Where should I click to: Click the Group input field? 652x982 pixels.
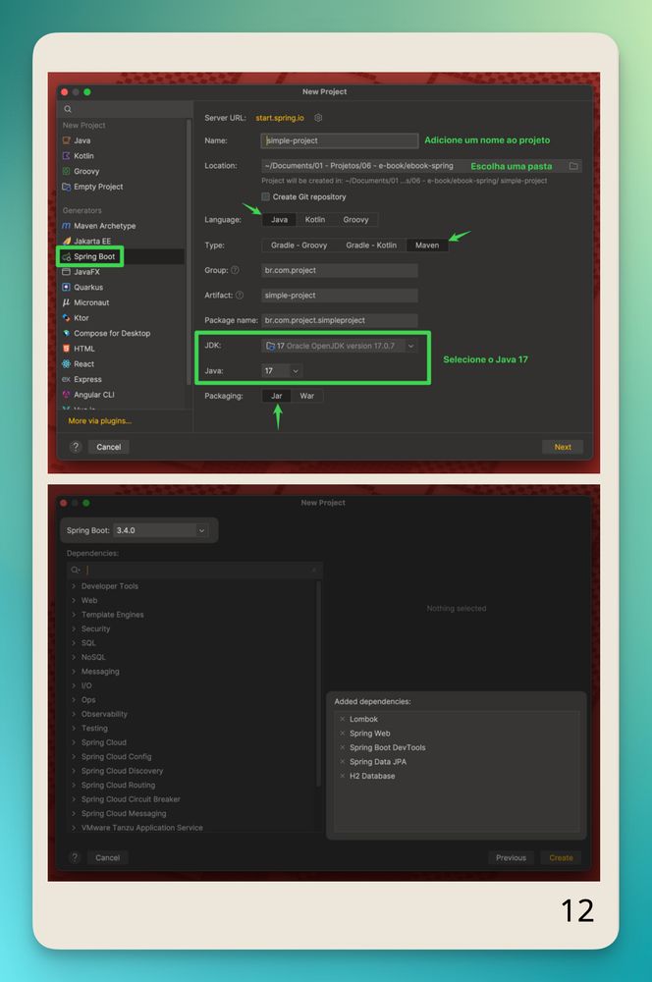point(340,271)
